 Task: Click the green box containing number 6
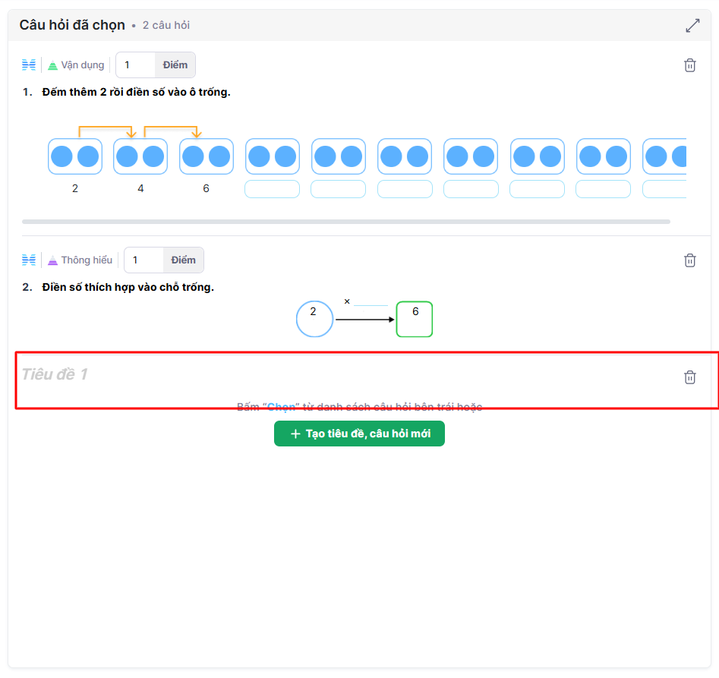pyautogui.click(x=415, y=320)
